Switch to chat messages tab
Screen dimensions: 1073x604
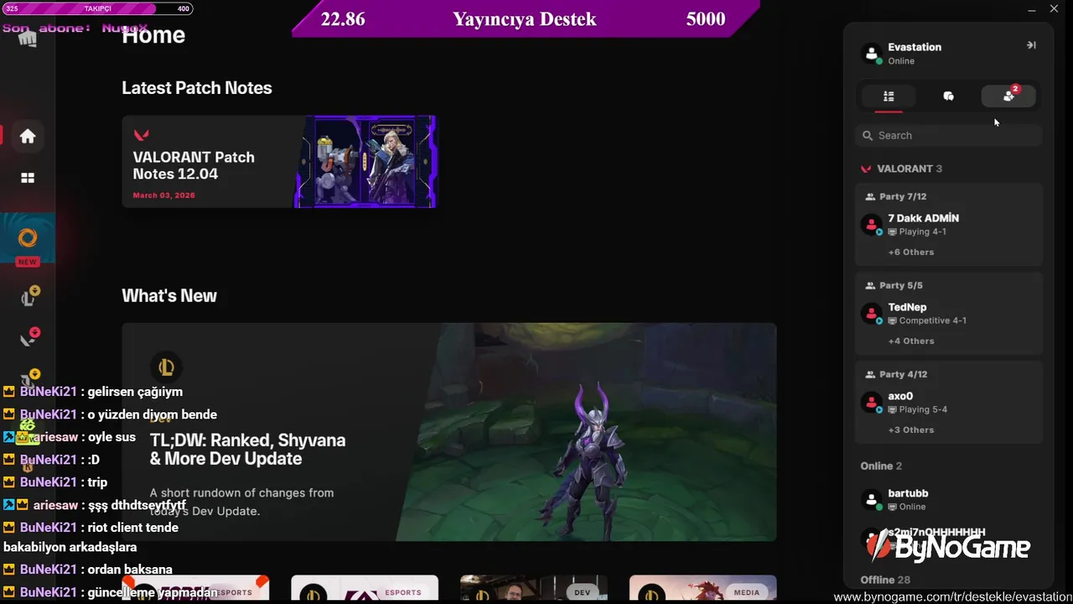(948, 96)
